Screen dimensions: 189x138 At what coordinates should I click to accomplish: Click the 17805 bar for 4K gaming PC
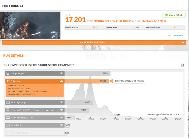[87, 74]
